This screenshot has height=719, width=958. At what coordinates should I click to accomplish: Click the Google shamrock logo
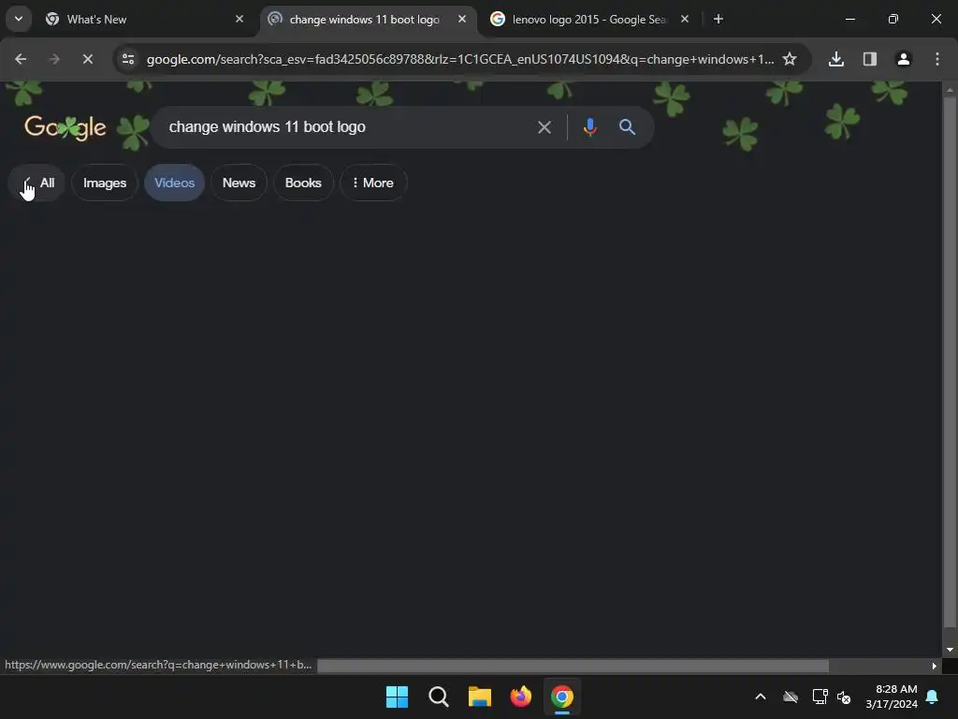coord(65,127)
